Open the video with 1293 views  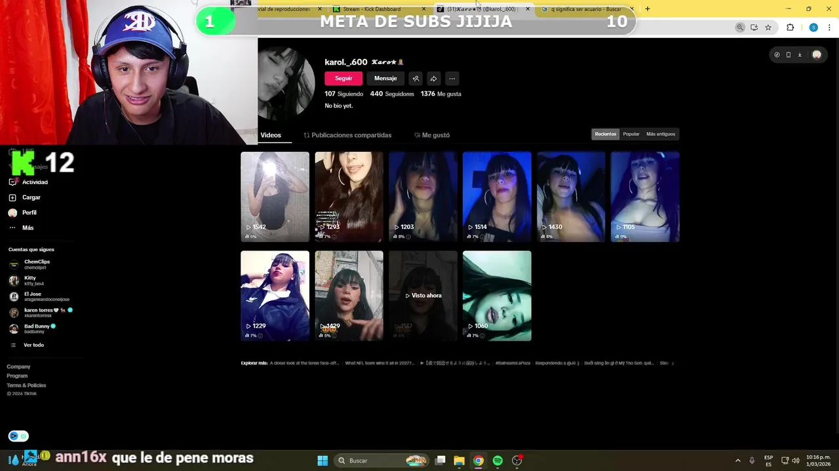click(349, 196)
